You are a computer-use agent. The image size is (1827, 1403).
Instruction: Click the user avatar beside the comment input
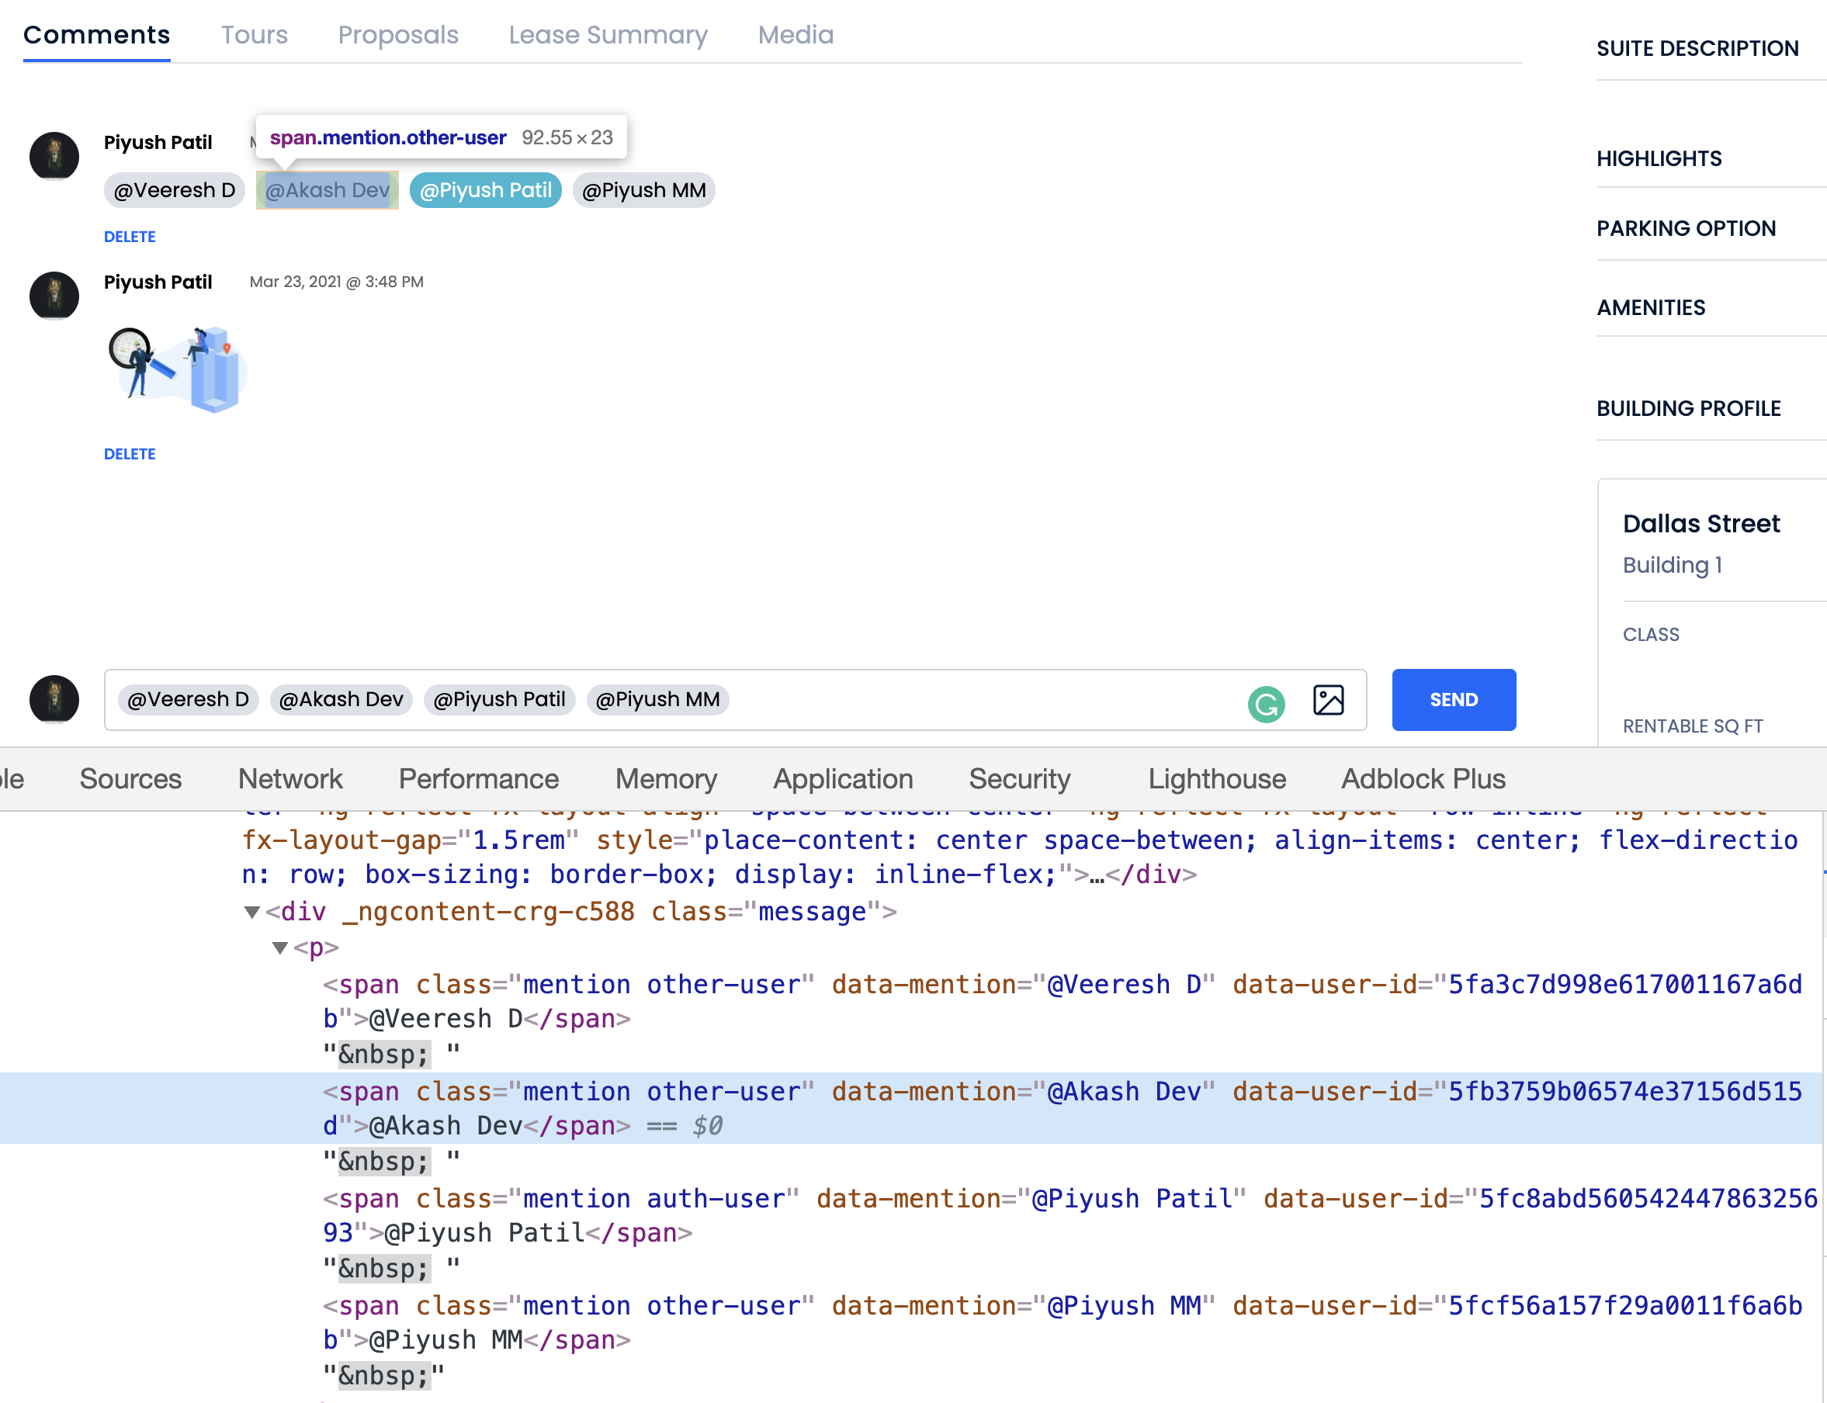(x=54, y=700)
